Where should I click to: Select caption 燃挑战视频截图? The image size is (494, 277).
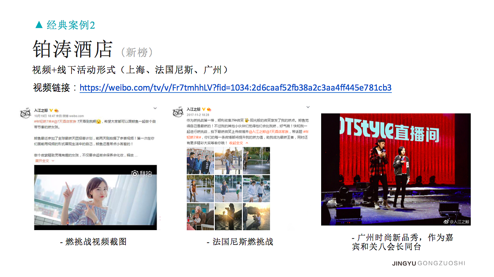(x=96, y=242)
